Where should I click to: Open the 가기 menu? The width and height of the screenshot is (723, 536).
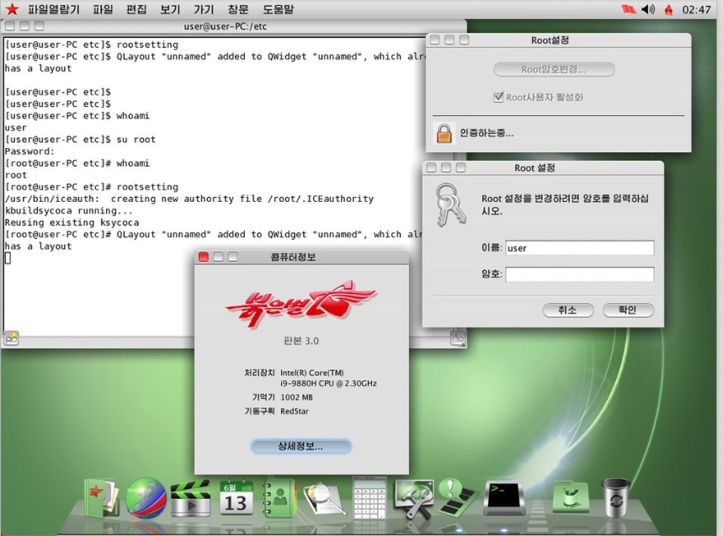[204, 9]
